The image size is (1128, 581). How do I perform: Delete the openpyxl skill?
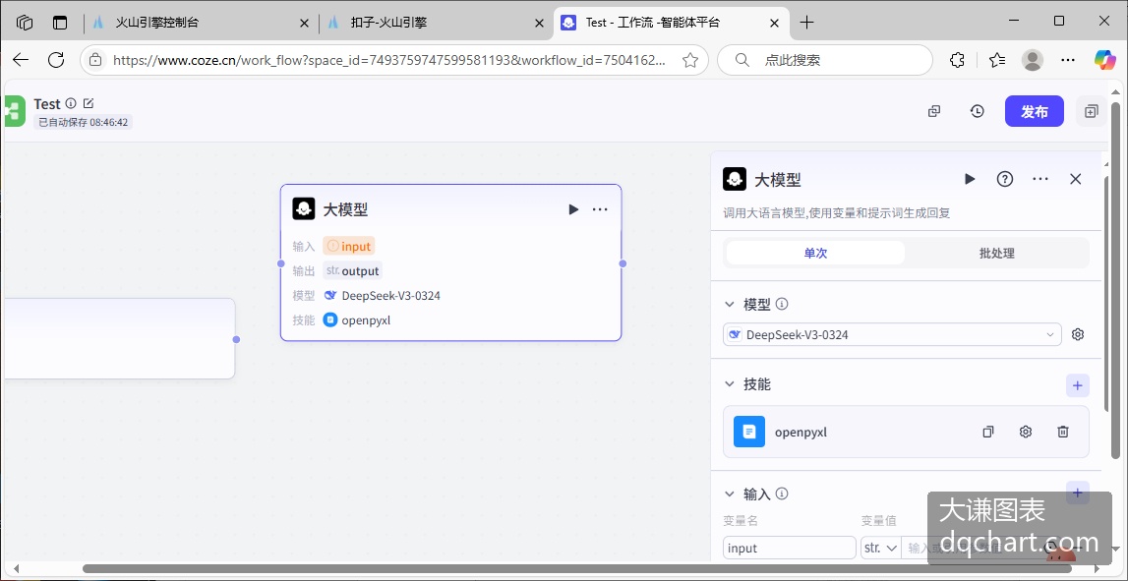pos(1063,432)
